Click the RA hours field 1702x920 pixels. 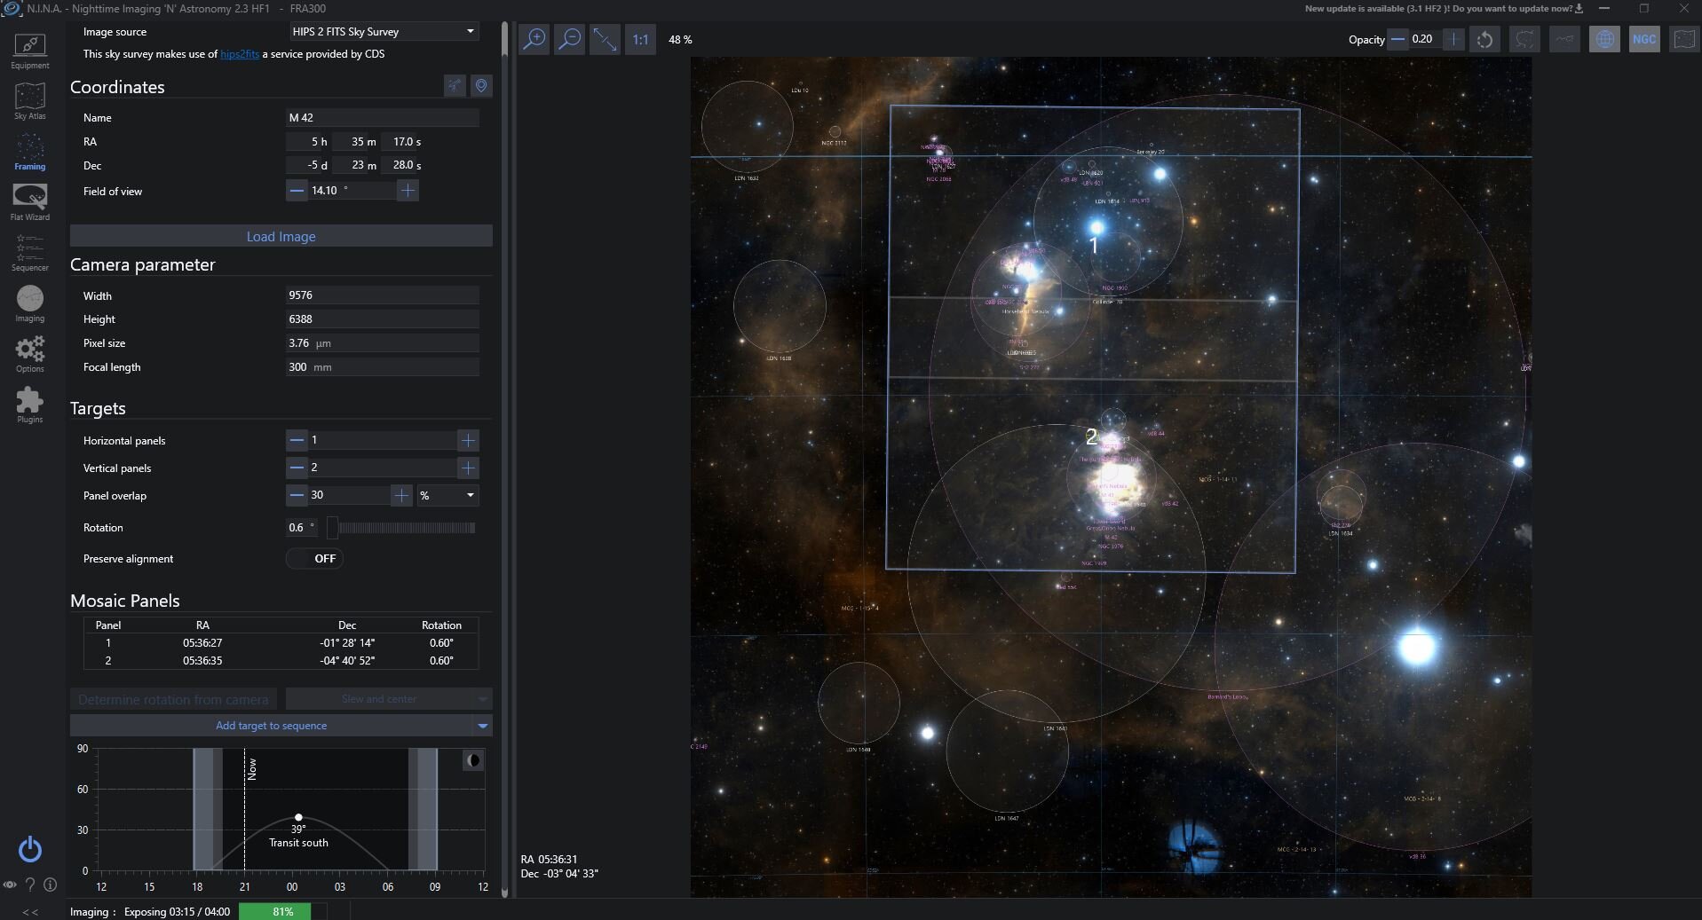(x=308, y=141)
